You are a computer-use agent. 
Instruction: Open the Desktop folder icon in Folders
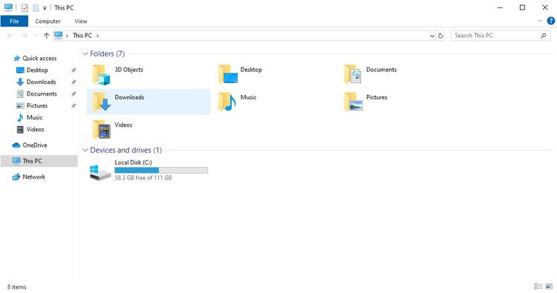[x=228, y=74]
